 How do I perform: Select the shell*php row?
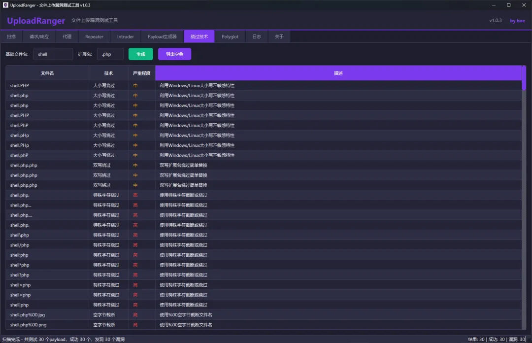coord(264,265)
